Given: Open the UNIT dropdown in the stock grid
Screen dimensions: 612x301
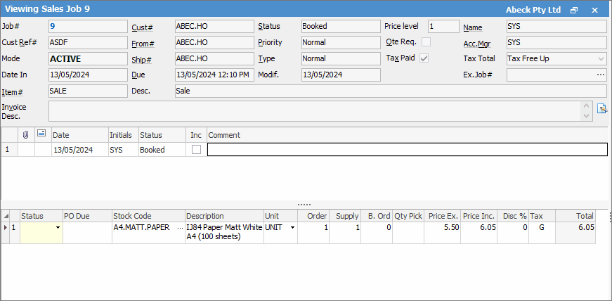Looking at the screenshot, I should [x=292, y=228].
